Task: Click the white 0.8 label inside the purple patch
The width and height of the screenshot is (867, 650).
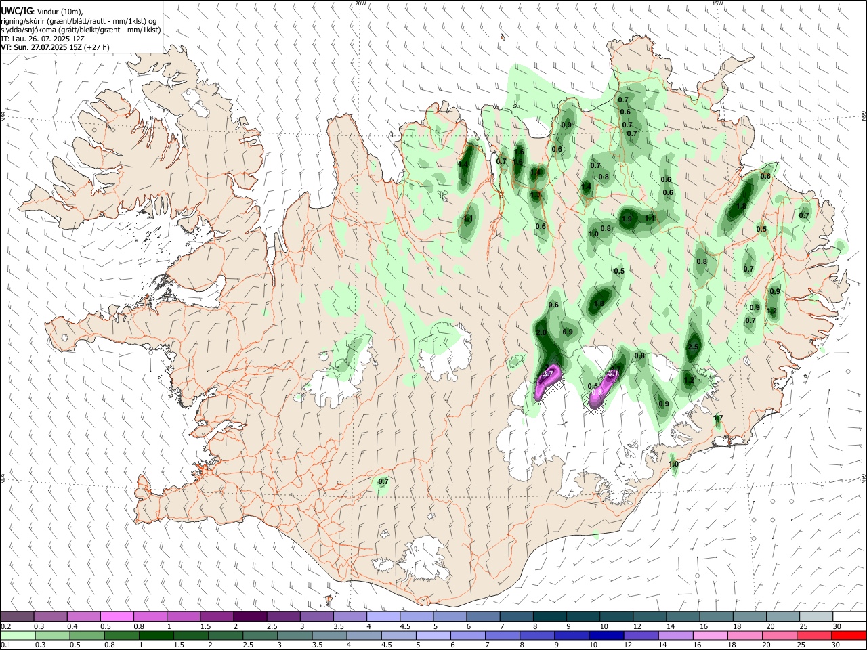Action: pyautogui.click(x=597, y=391)
